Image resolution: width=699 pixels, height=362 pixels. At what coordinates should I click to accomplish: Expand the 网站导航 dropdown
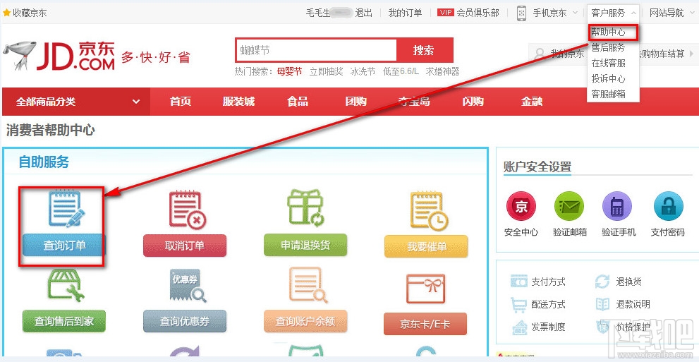(x=692, y=13)
